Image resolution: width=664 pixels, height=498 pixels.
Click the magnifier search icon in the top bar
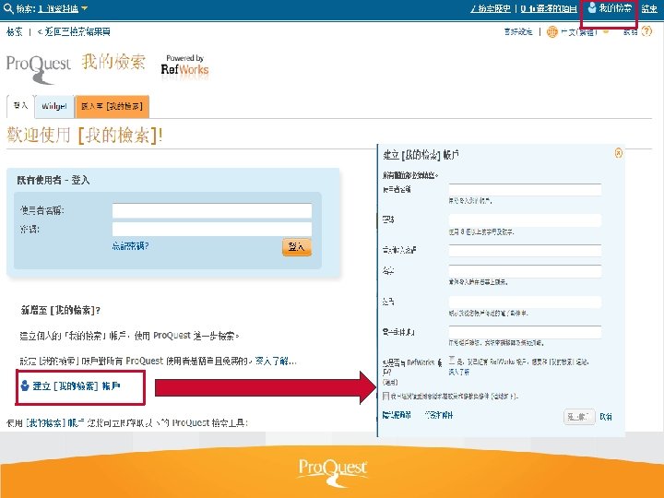(8, 8)
